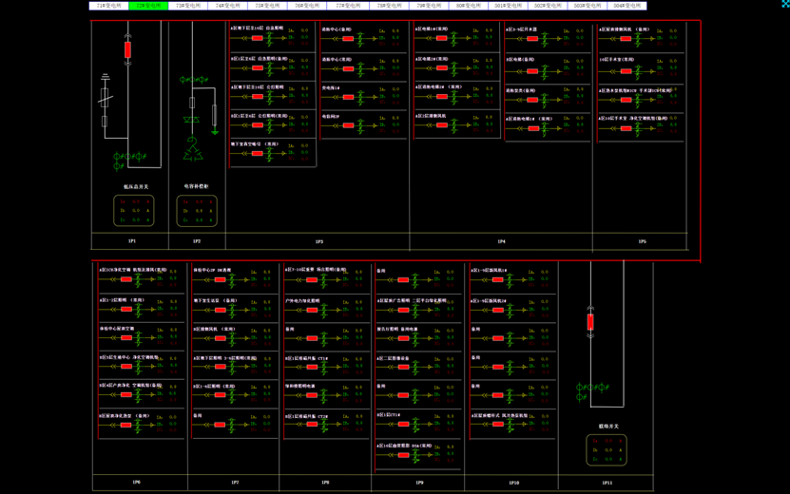This screenshot has width=790, height=494.
Task: Switch to the 71#变电所 tab
Action: point(108,6)
